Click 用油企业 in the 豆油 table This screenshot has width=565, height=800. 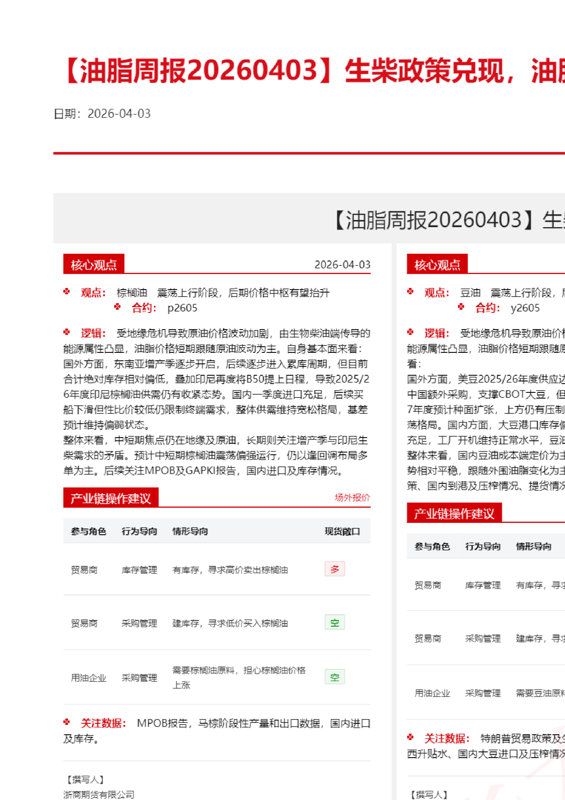tap(432, 692)
